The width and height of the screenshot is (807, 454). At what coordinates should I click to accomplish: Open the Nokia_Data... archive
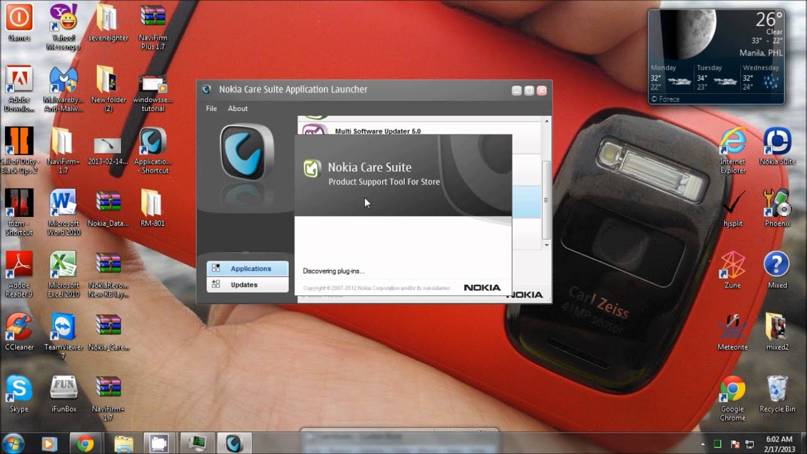108,209
